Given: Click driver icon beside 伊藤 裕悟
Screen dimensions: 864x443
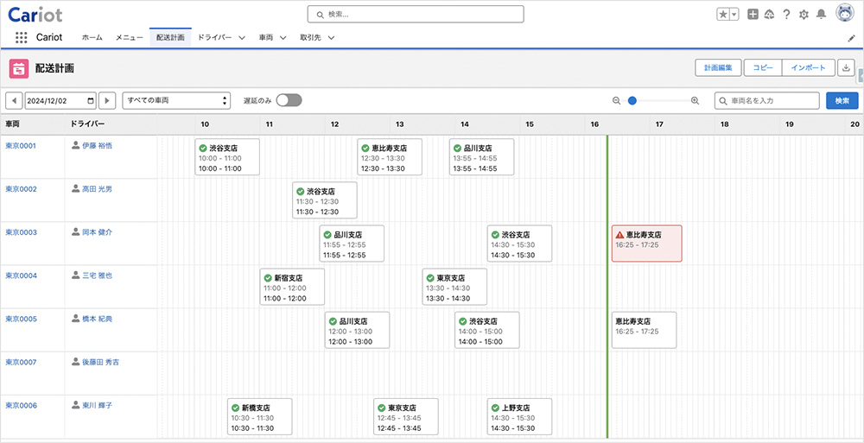Looking at the screenshot, I should click(75, 145).
